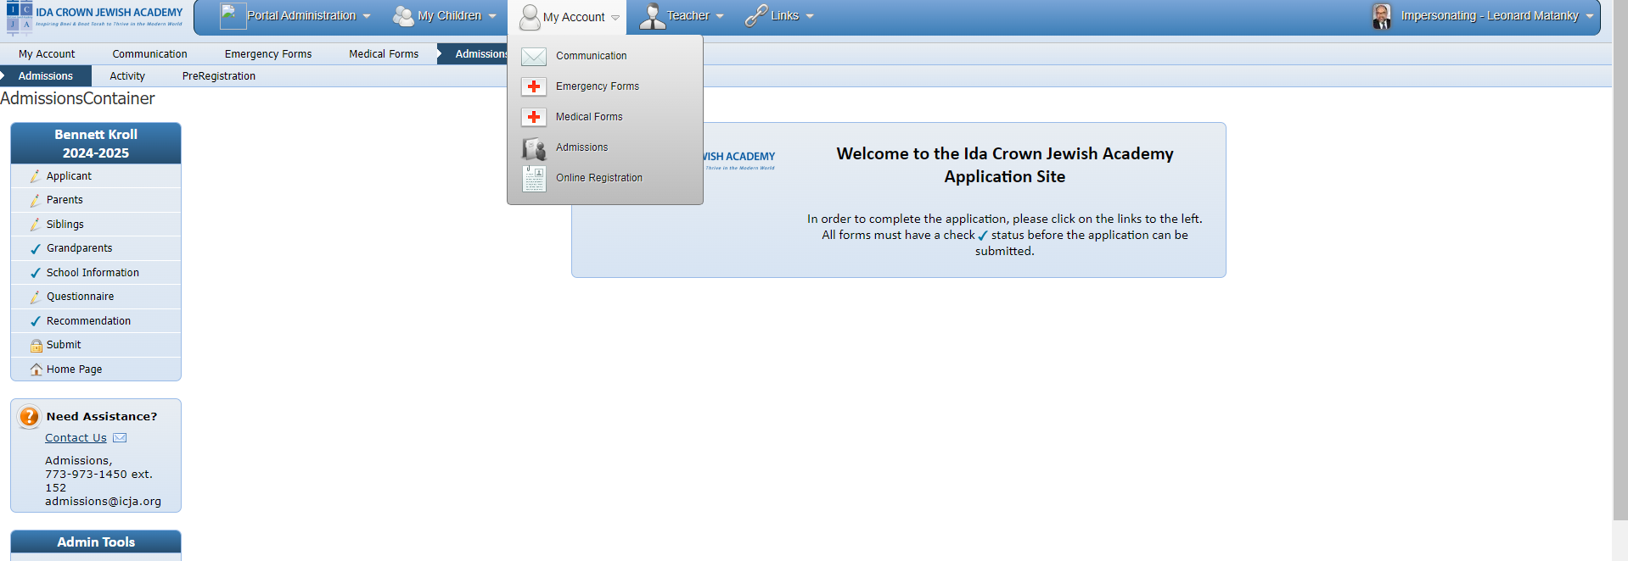Click the Online Registration document icon
Image resolution: width=1628 pixels, height=561 pixels.
tap(534, 178)
